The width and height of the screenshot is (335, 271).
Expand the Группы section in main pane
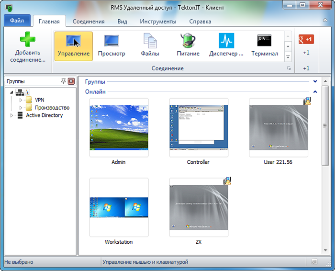315,82
